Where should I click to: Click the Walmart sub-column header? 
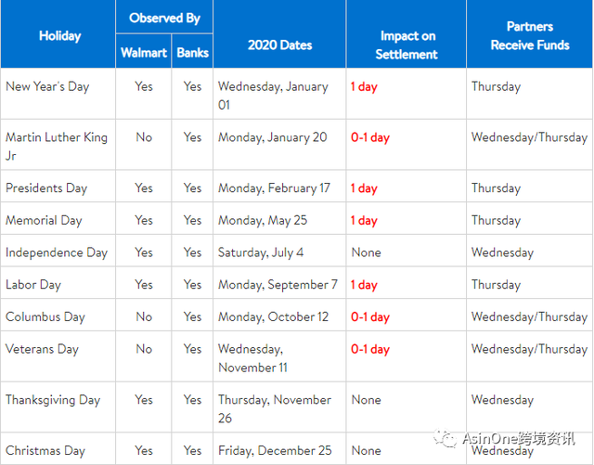point(143,53)
